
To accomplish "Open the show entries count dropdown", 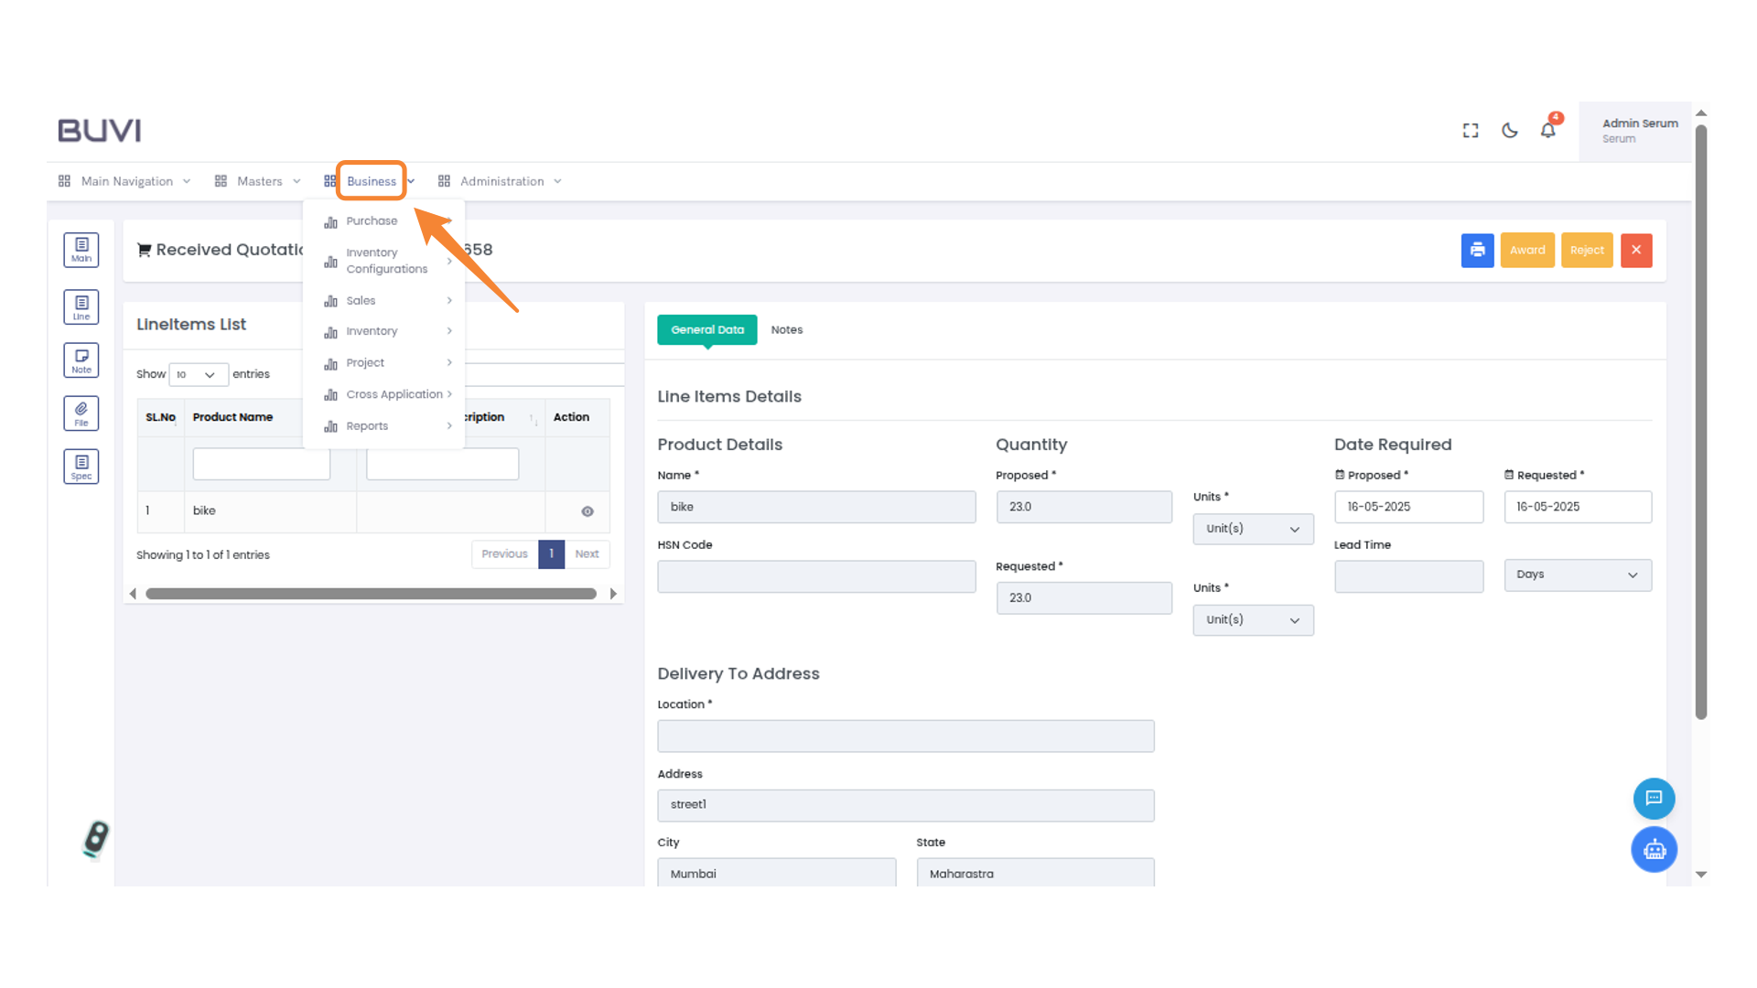I will 198,375.
